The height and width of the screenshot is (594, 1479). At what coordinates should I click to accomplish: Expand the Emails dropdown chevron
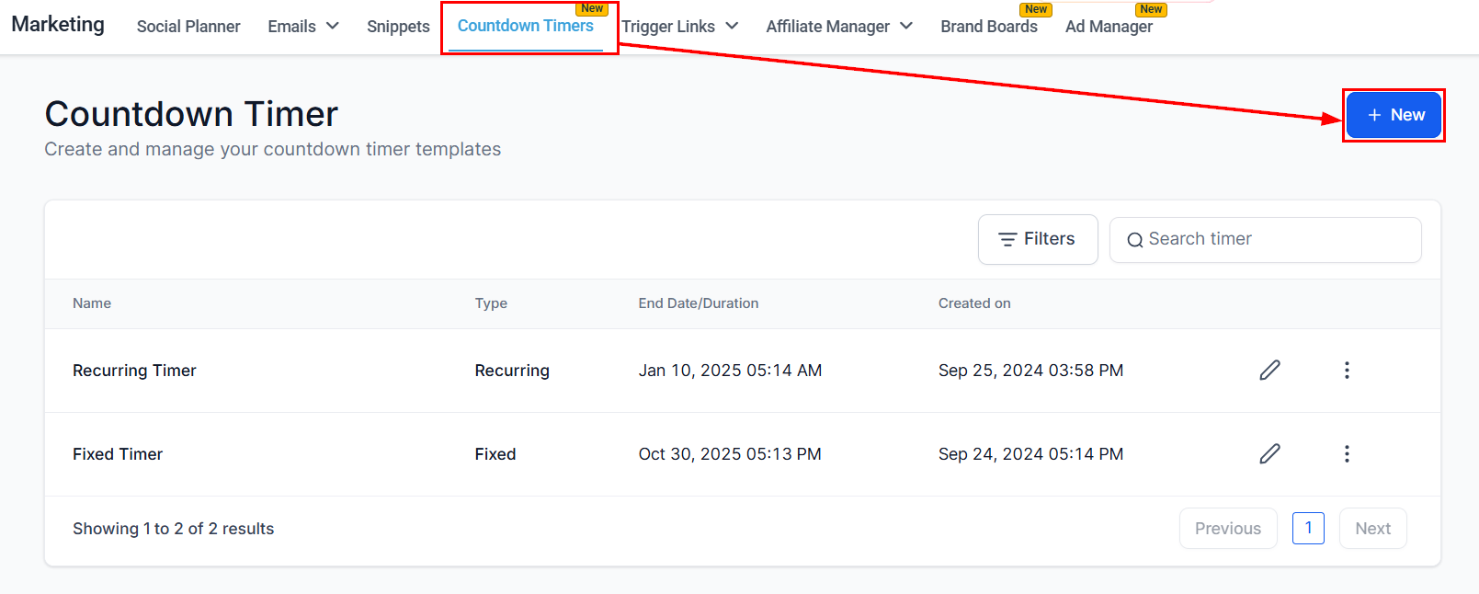click(x=333, y=26)
